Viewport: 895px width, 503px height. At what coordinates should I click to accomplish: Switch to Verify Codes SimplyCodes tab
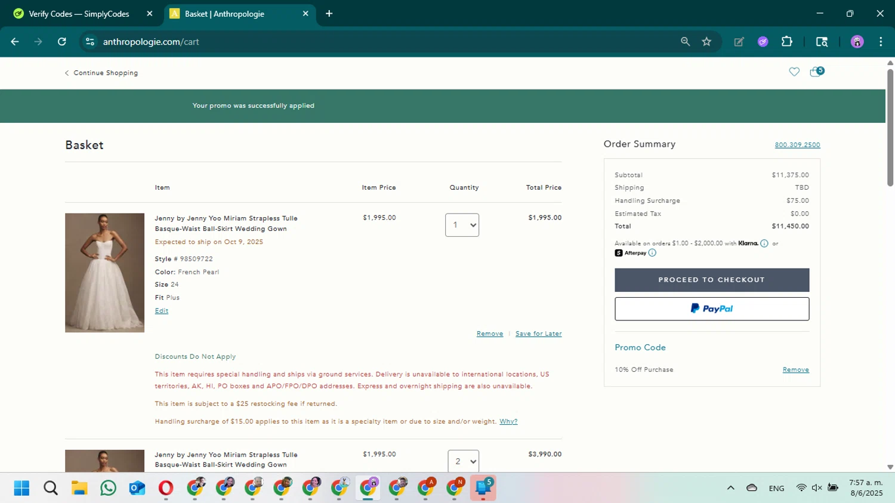pos(79,14)
